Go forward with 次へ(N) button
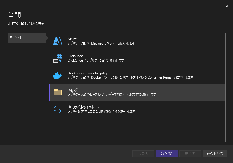This screenshot has width=233, height=163. tap(167, 154)
